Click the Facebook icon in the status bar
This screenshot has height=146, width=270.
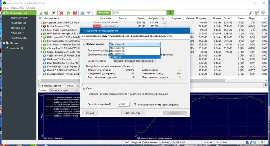pos(248,142)
